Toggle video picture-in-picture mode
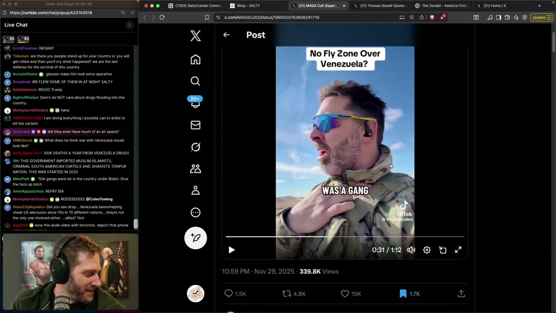The height and width of the screenshot is (313, 556). click(x=443, y=250)
